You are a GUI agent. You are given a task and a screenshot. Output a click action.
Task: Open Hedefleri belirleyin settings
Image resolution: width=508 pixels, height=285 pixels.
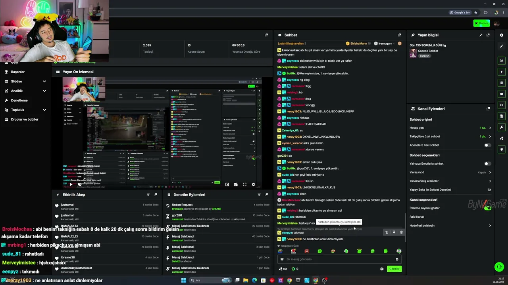450,226
